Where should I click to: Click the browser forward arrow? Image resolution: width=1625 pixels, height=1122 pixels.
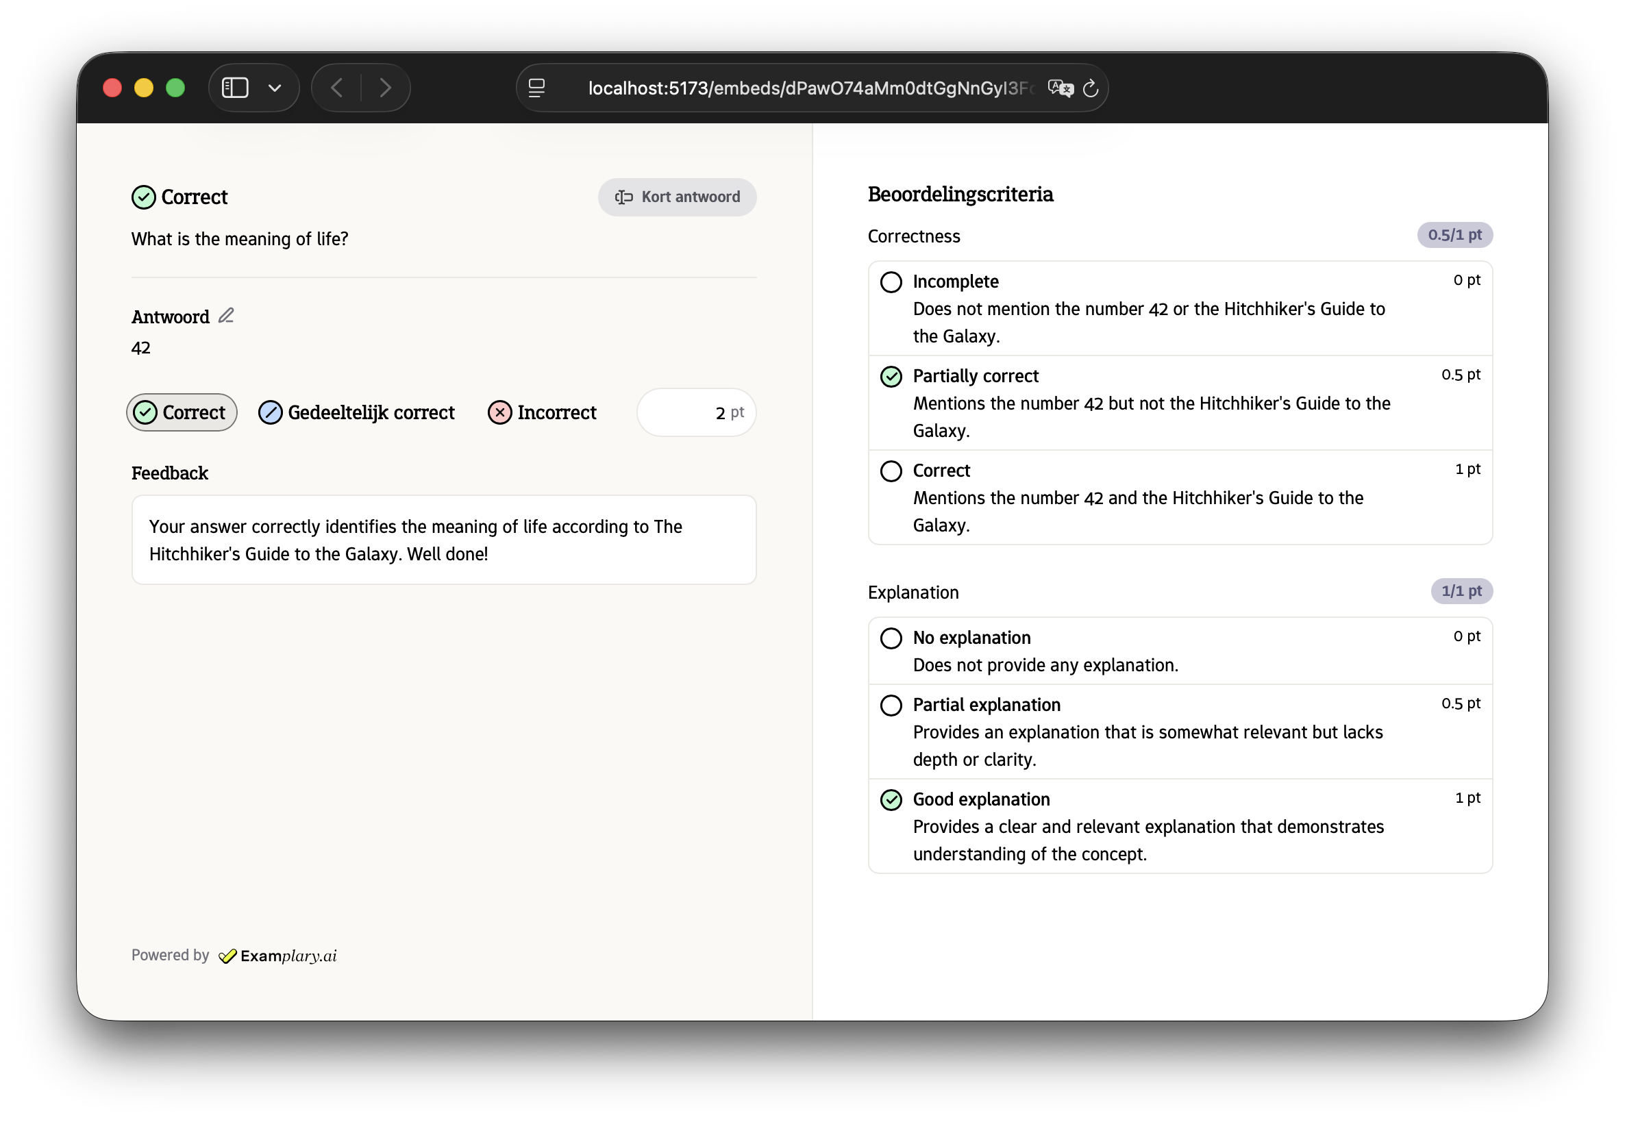pyautogui.click(x=384, y=88)
